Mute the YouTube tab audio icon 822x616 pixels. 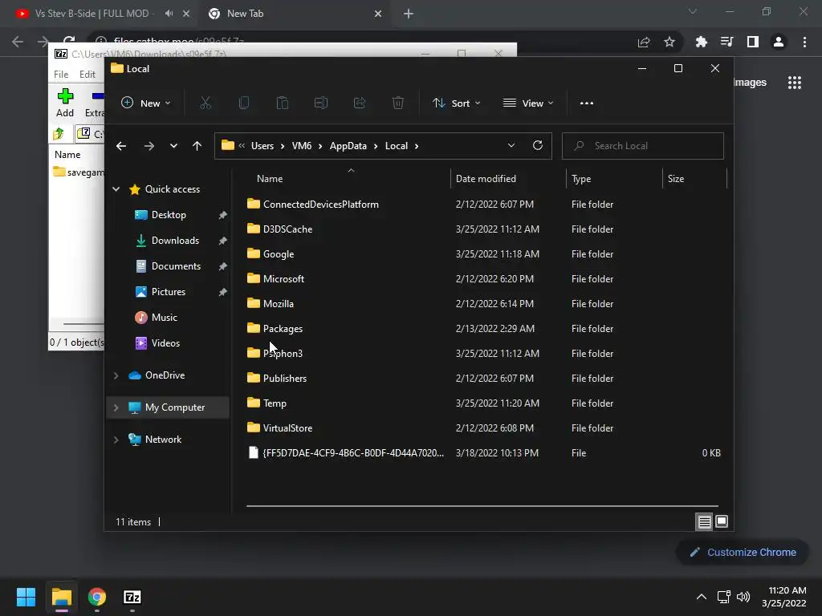[x=169, y=14]
